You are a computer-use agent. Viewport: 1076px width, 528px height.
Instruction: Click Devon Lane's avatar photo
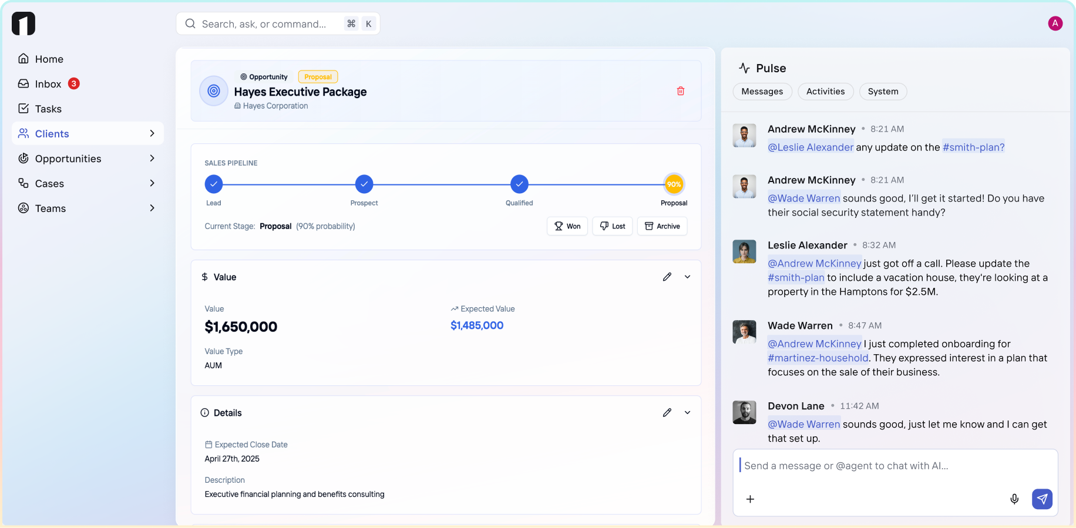point(744,412)
